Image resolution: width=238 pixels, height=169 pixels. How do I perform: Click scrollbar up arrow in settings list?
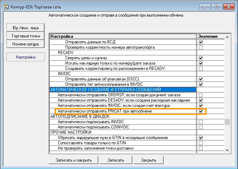click(x=227, y=37)
